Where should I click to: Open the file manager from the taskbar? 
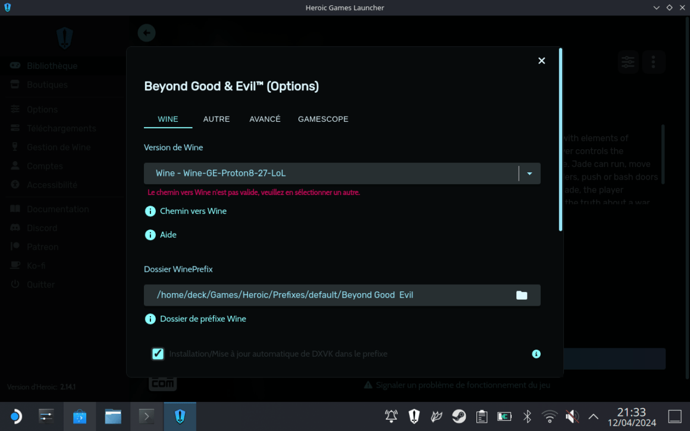pos(113,416)
